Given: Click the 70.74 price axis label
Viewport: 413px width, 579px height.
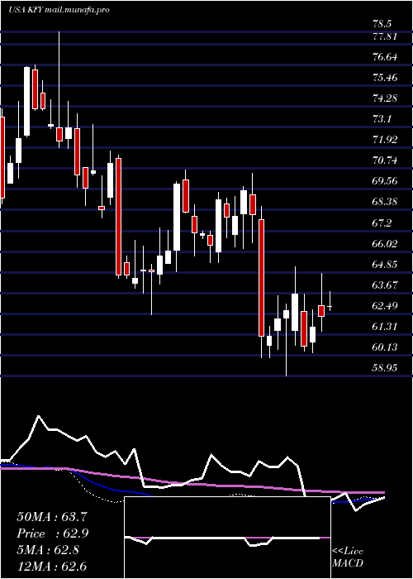Looking at the screenshot, I should coord(386,160).
